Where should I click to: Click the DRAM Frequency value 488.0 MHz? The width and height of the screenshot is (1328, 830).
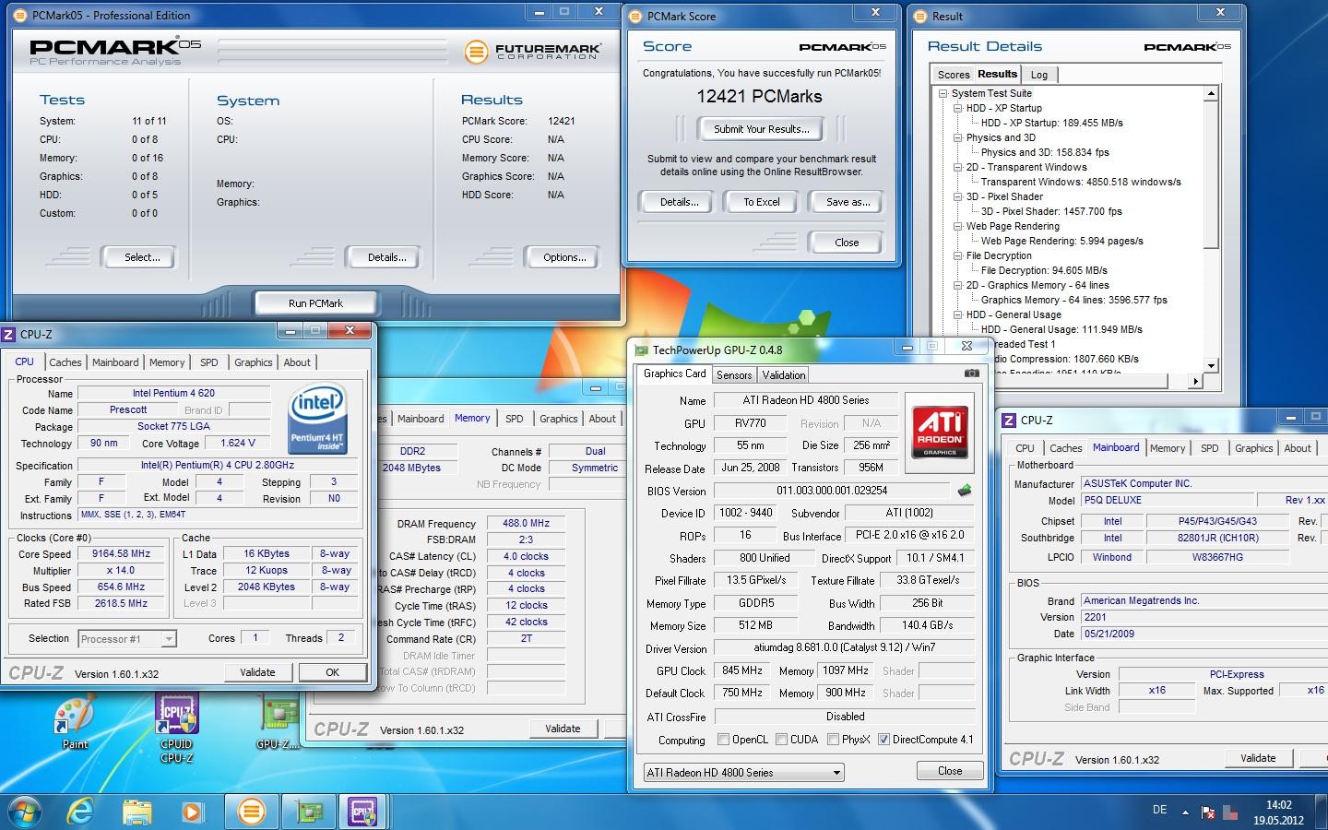tap(526, 523)
